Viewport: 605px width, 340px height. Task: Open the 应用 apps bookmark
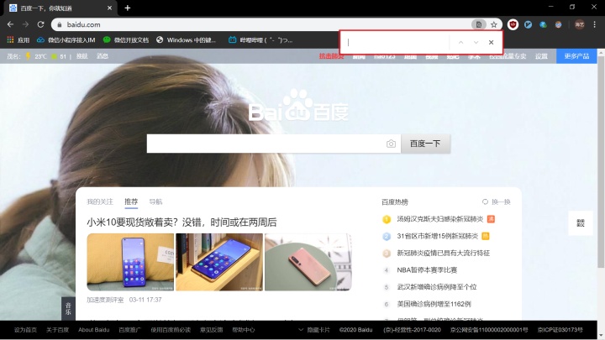click(18, 39)
